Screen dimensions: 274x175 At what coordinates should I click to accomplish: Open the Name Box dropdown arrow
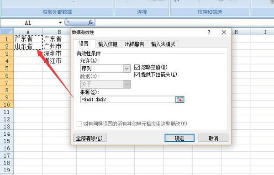click(x=60, y=22)
